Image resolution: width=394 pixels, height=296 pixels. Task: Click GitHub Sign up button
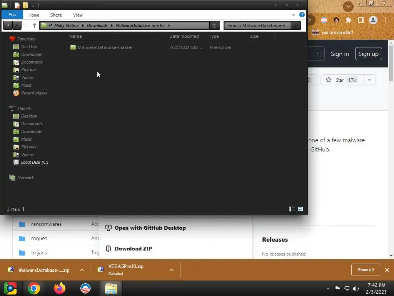(x=368, y=54)
